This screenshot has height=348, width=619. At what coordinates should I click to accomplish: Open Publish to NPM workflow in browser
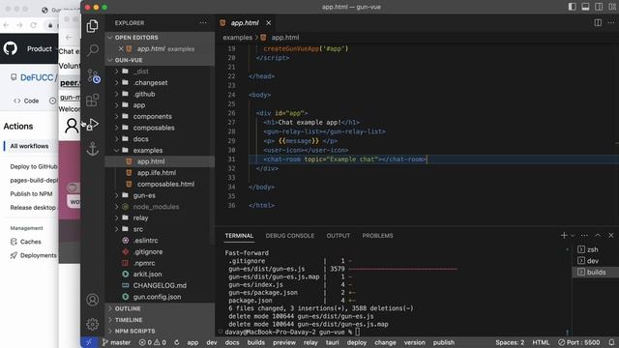tap(31, 193)
